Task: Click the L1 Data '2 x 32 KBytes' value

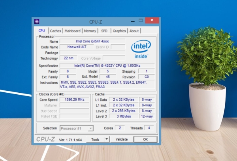Action: (124, 99)
